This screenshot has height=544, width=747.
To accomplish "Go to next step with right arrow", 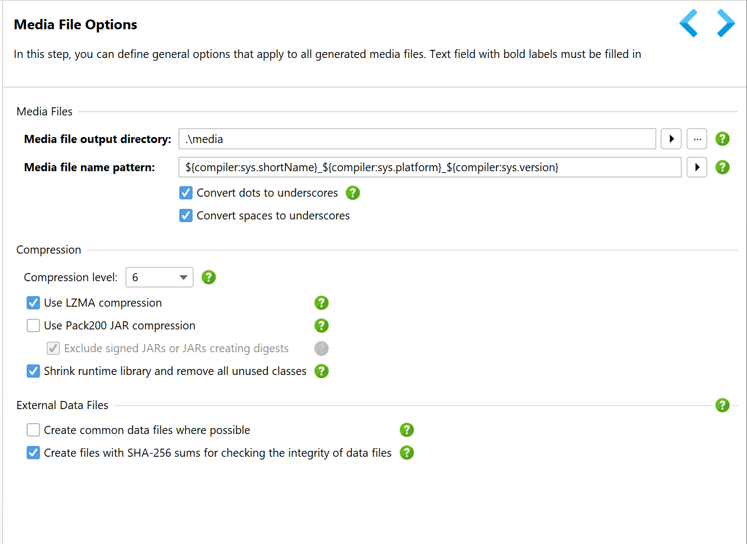I will (x=726, y=23).
